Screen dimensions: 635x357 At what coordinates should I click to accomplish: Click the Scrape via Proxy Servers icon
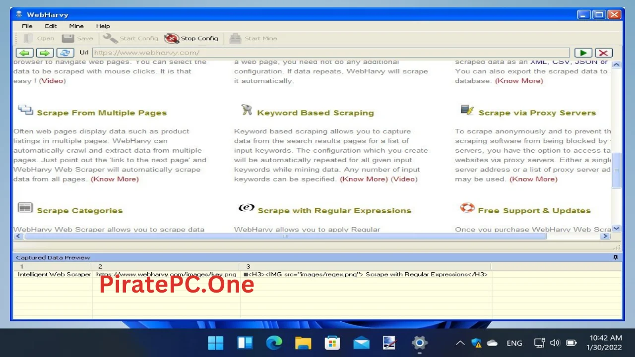point(467,110)
